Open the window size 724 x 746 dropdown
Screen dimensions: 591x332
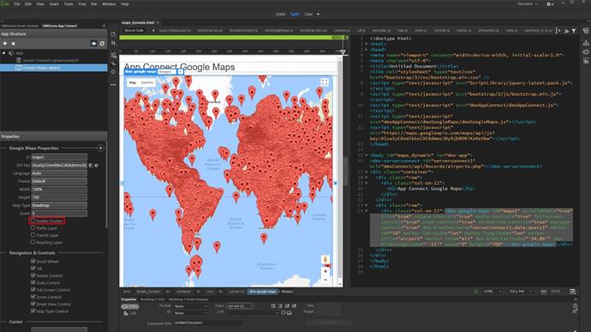520,291
